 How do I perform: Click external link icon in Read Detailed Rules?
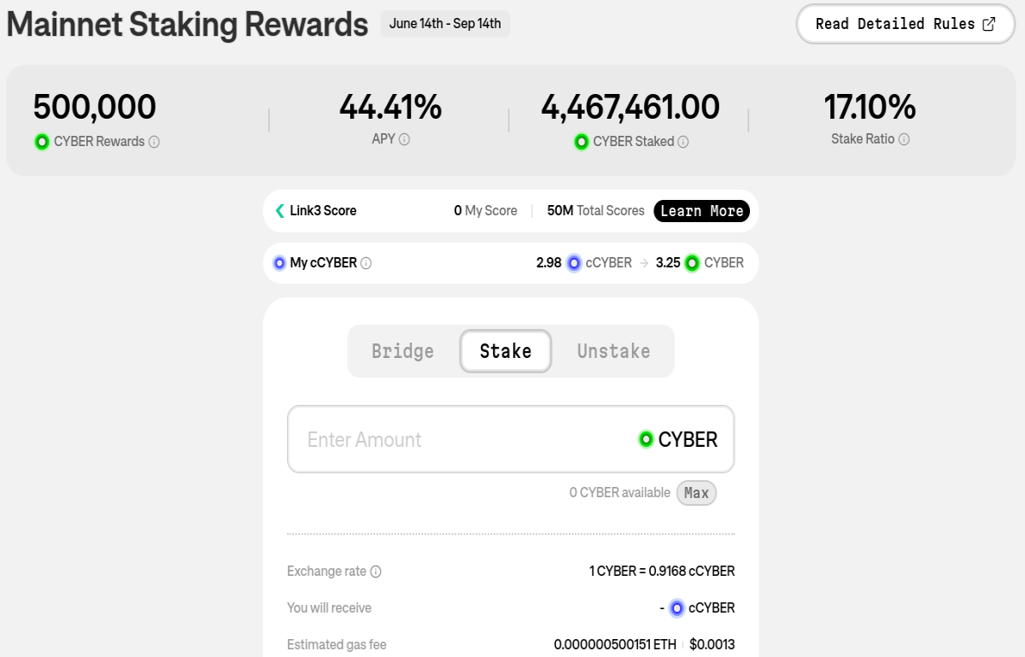[x=989, y=24]
